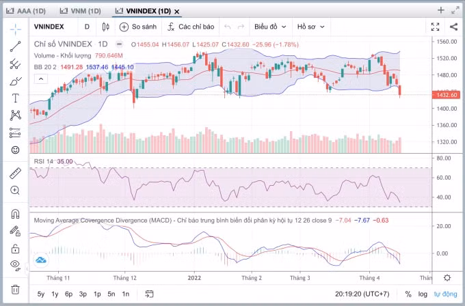Select the 3p time range
465x306 pixels.
pos(83,294)
